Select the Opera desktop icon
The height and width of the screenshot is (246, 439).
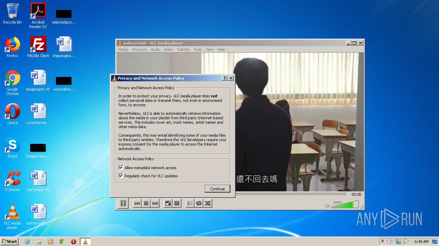[x=12, y=114]
